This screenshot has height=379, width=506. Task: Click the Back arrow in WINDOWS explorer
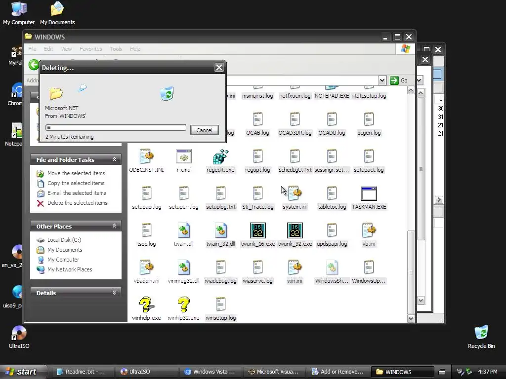point(34,65)
